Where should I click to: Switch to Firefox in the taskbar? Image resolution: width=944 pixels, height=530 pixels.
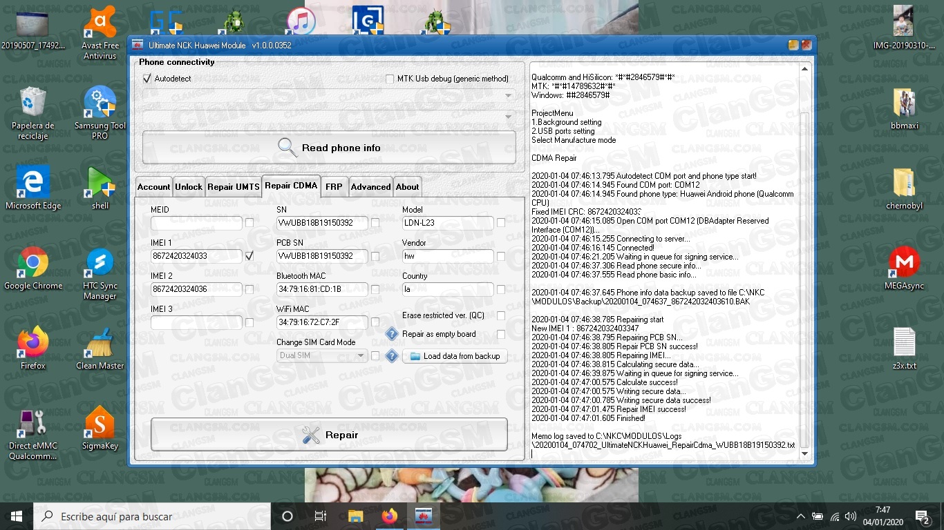tap(390, 516)
